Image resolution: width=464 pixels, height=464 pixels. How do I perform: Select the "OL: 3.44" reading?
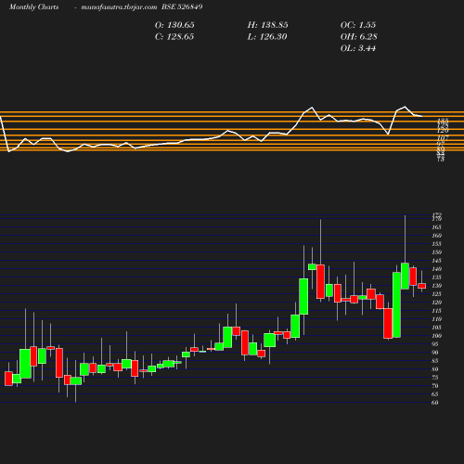tap(358, 48)
